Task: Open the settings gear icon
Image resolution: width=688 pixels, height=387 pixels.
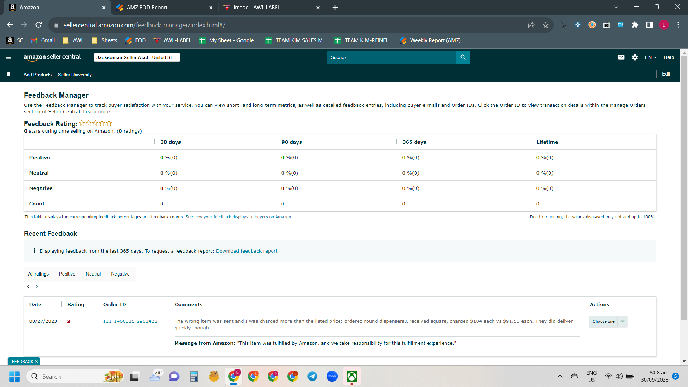Action: [635, 57]
